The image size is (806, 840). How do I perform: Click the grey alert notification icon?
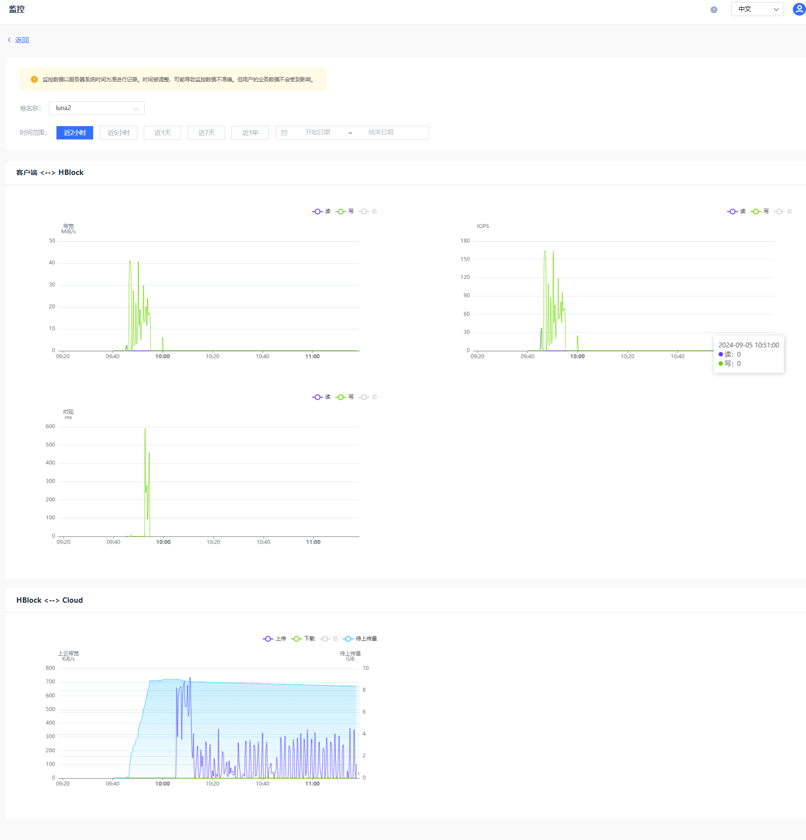click(714, 10)
